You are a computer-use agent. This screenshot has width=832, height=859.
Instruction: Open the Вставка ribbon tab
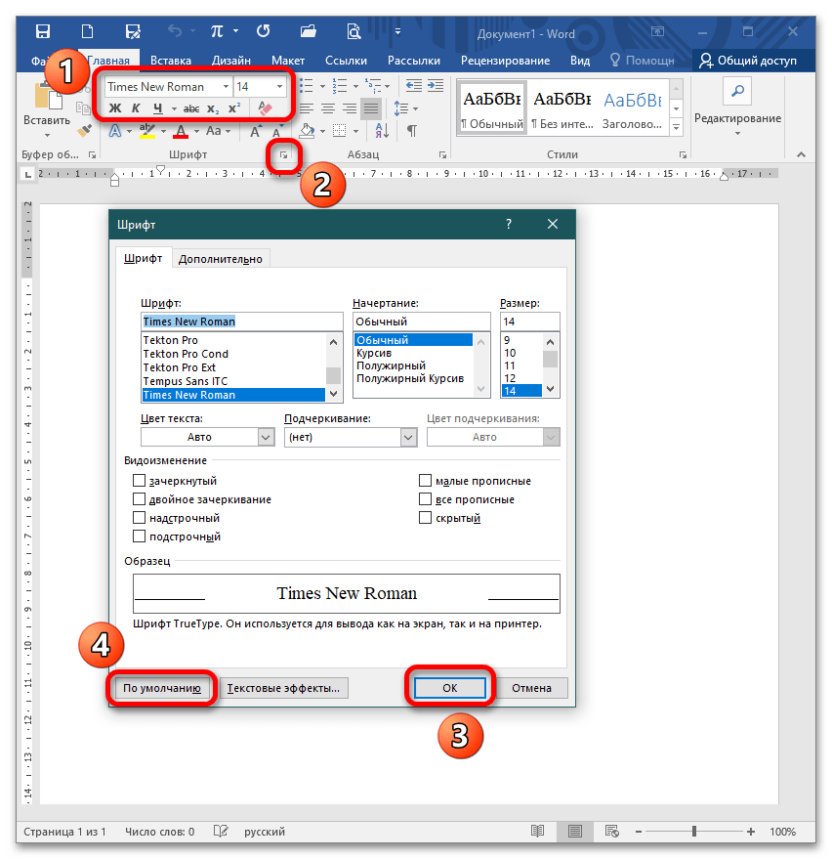pyautogui.click(x=171, y=61)
